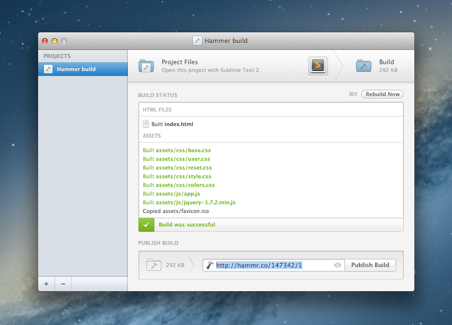Add a new project with plus button

(x=46, y=284)
